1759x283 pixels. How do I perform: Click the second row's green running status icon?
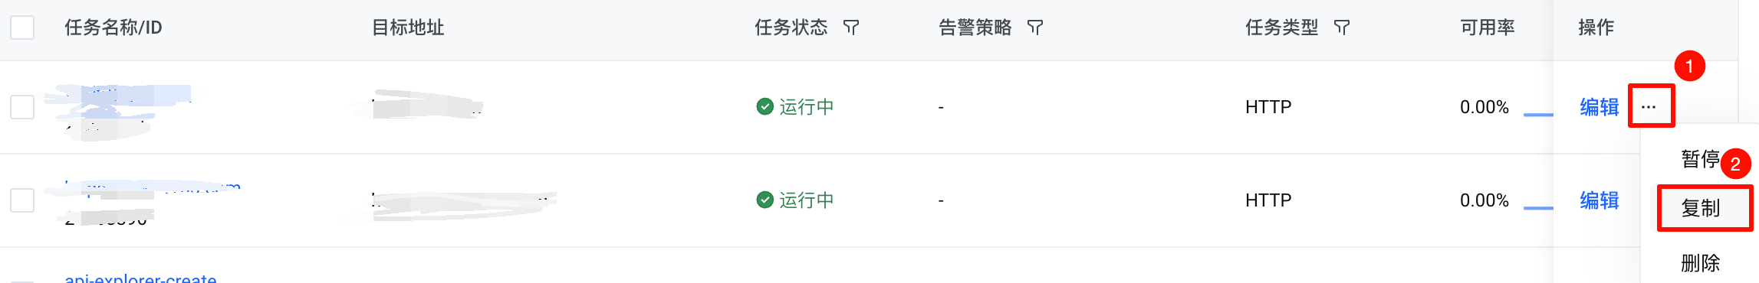764,200
